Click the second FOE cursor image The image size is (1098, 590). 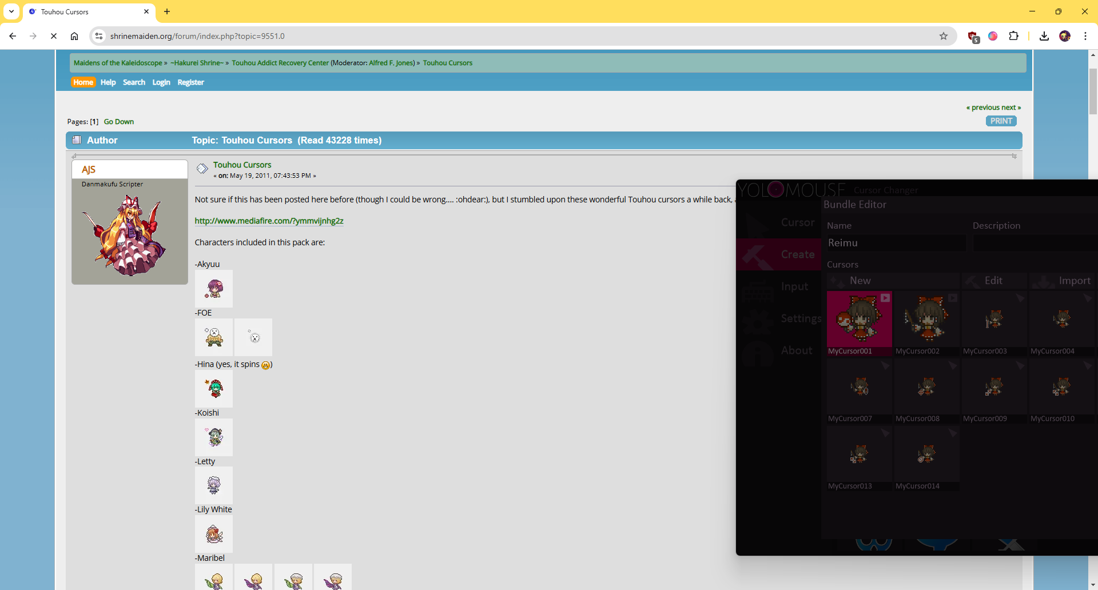coord(253,337)
